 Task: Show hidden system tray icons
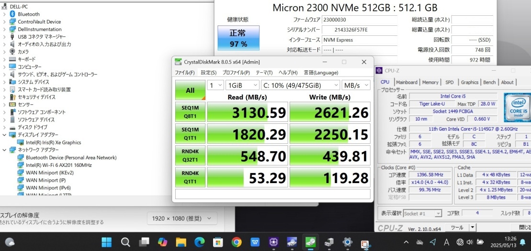pos(407,242)
